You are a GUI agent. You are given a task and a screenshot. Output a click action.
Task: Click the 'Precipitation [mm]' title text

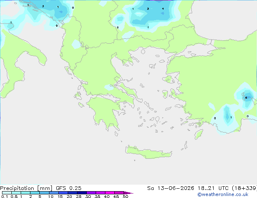click(x=26, y=188)
